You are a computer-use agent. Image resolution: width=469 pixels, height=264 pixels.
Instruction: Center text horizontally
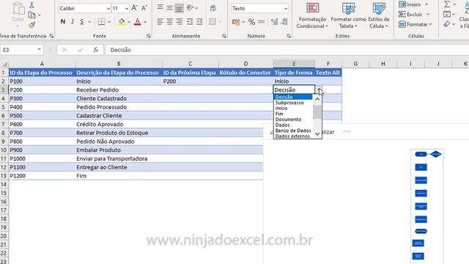169,21
